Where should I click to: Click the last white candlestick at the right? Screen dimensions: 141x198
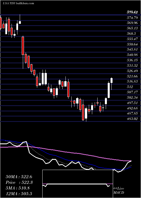[111, 83]
